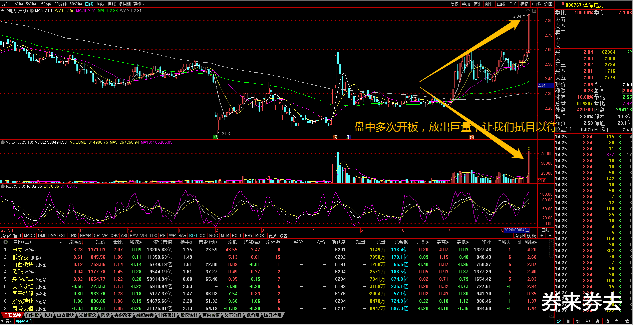This screenshot has width=633, height=325.
Task: Open the 关联品种 tab
Action: (x=12, y=315)
